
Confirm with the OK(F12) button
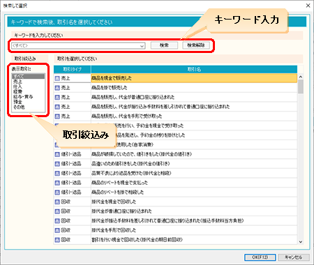260,257
